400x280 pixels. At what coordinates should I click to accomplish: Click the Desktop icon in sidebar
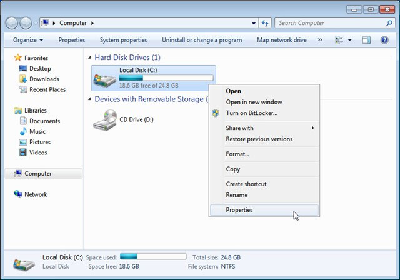click(x=23, y=68)
